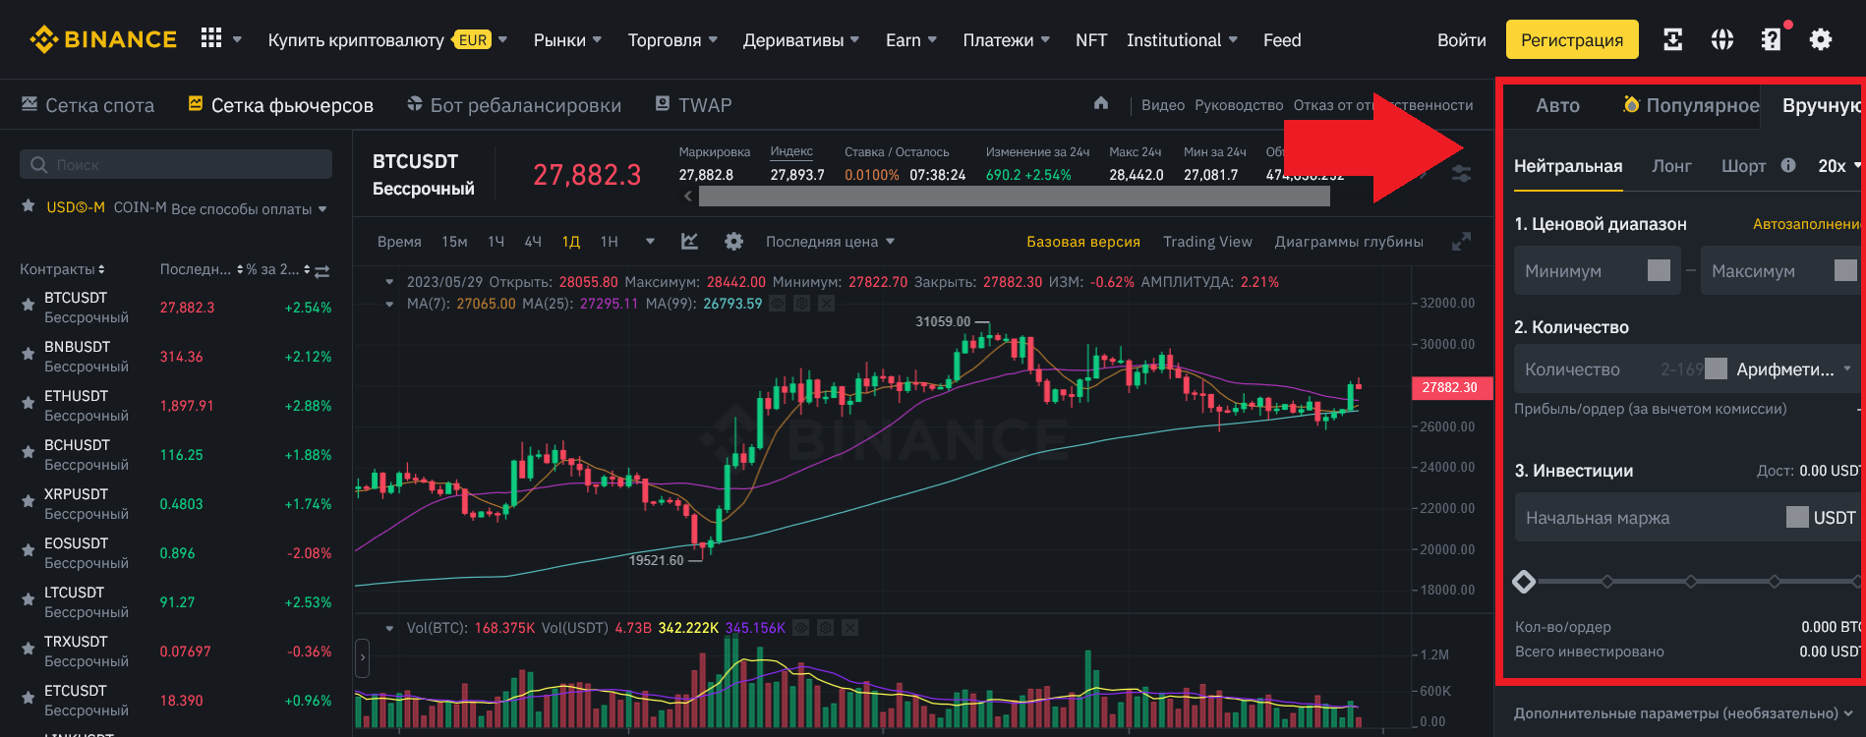This screenshot has width=1866, height=737.
Task: Choose the Шорт direction
Action: 1743,166
